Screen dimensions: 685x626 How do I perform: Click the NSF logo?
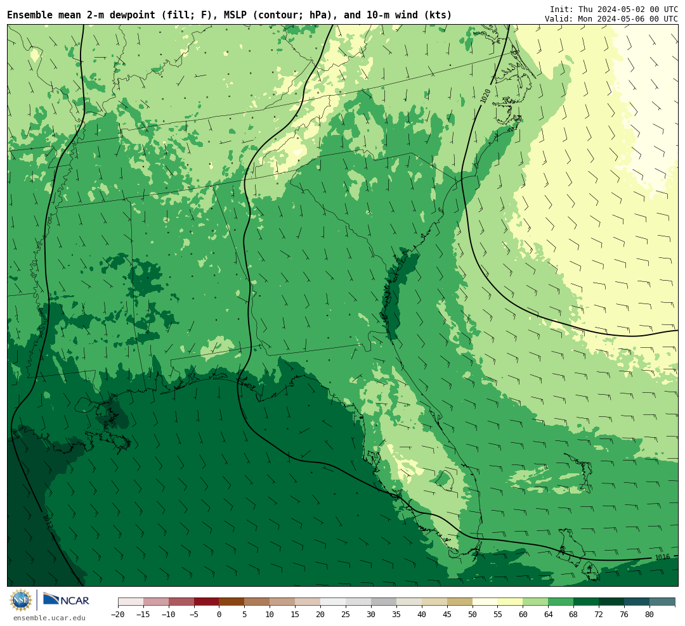click(x=21, y=600)
